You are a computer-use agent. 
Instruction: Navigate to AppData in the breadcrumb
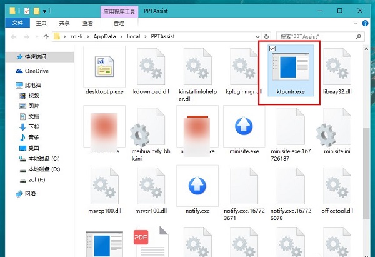[x=104, y=36]
